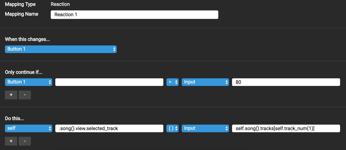346x150 pixels.
Task: Click the Mapping Name label
Action: 22,14
